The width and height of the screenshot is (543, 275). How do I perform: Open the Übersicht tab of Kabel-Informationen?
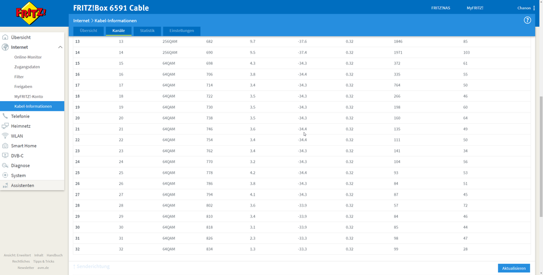(x=88, y=31)
